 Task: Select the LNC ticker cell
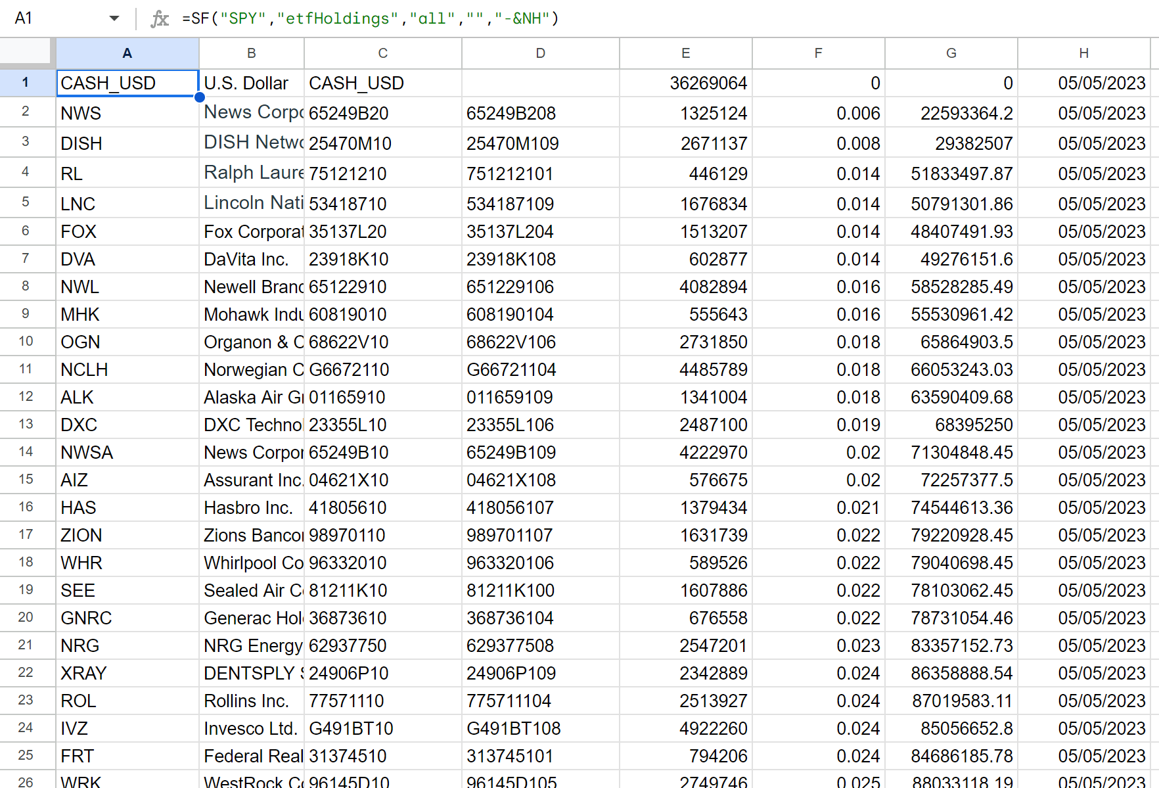point(127,203)
